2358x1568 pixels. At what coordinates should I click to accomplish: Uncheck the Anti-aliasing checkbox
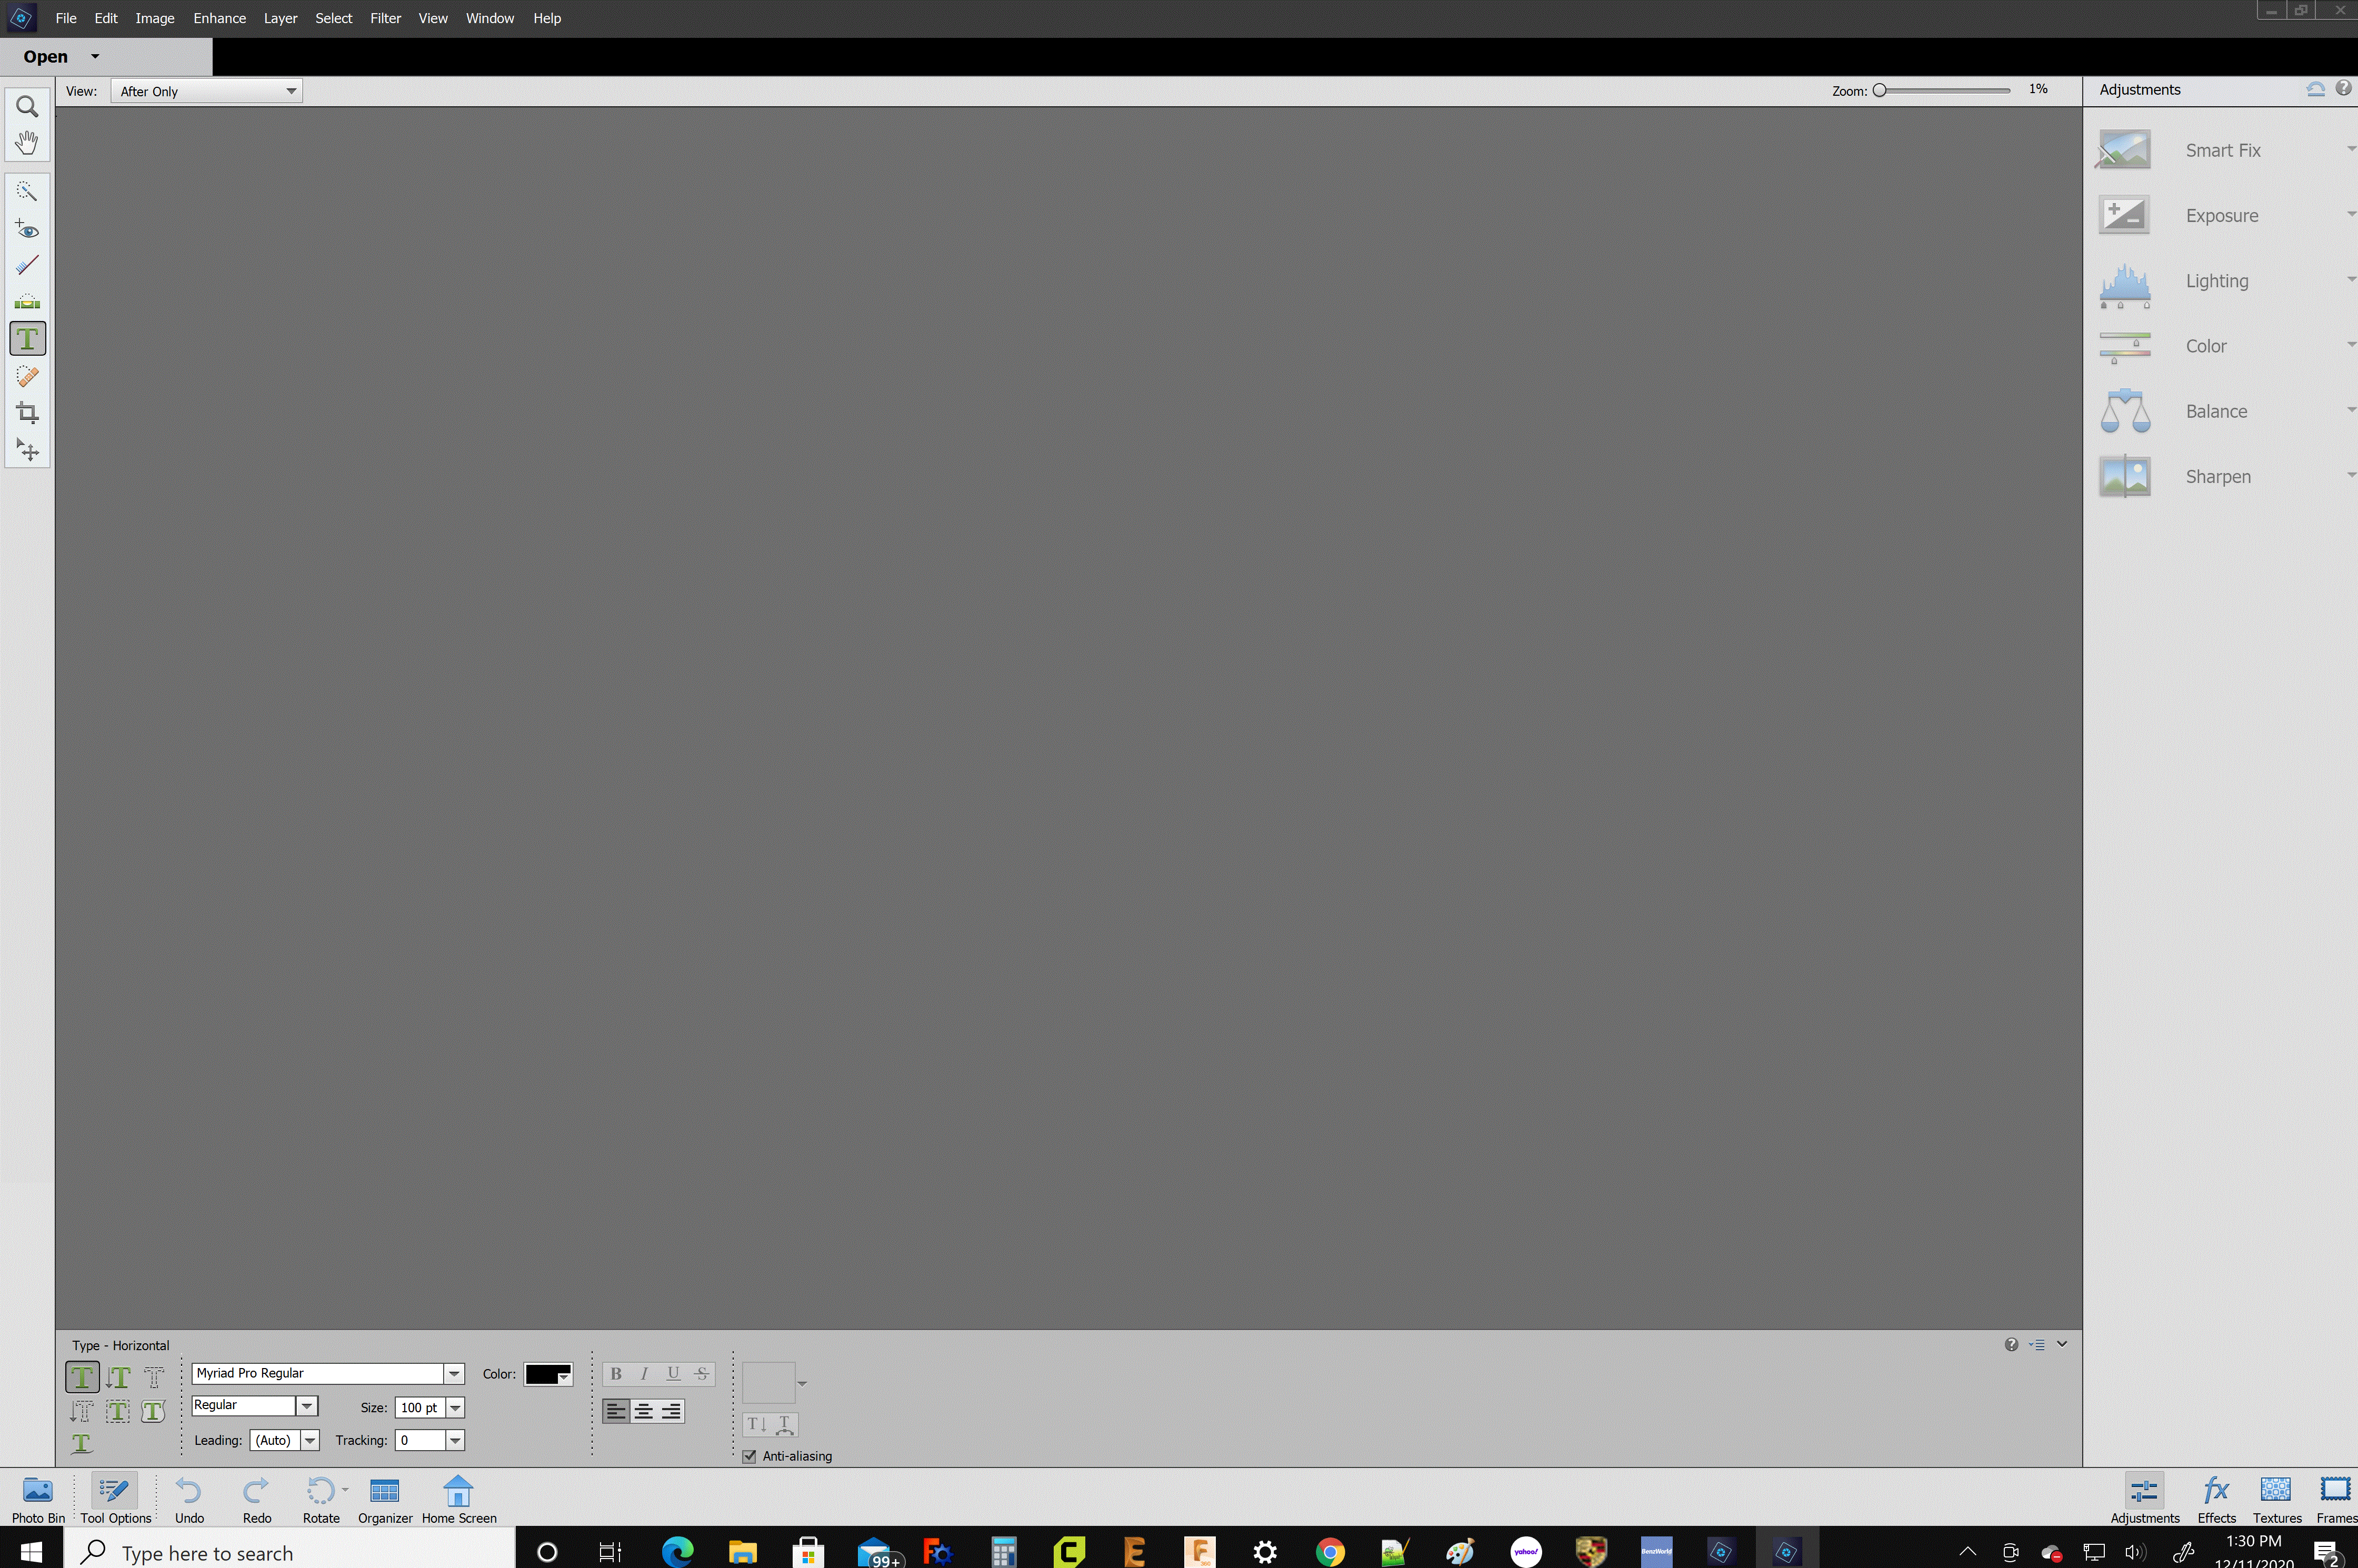[749, 1456]
